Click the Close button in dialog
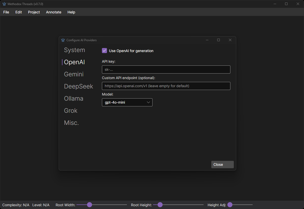The width and height of the screenshot is (304, 209). click(x=223, y=165)
